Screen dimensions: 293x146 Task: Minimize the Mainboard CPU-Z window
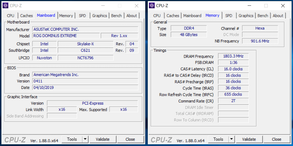pyautogui.click(x=103, y=6)
